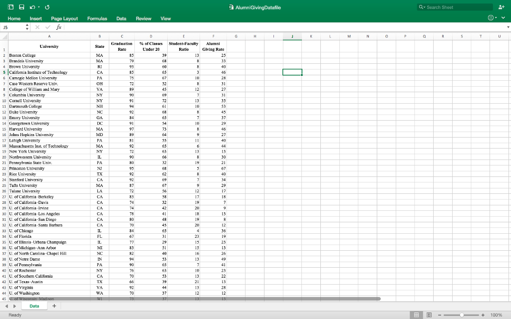Redo the last action
511x319 pixels.
(x=47, y=7)
